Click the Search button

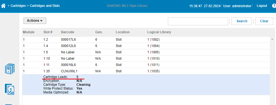click(242, 21)
